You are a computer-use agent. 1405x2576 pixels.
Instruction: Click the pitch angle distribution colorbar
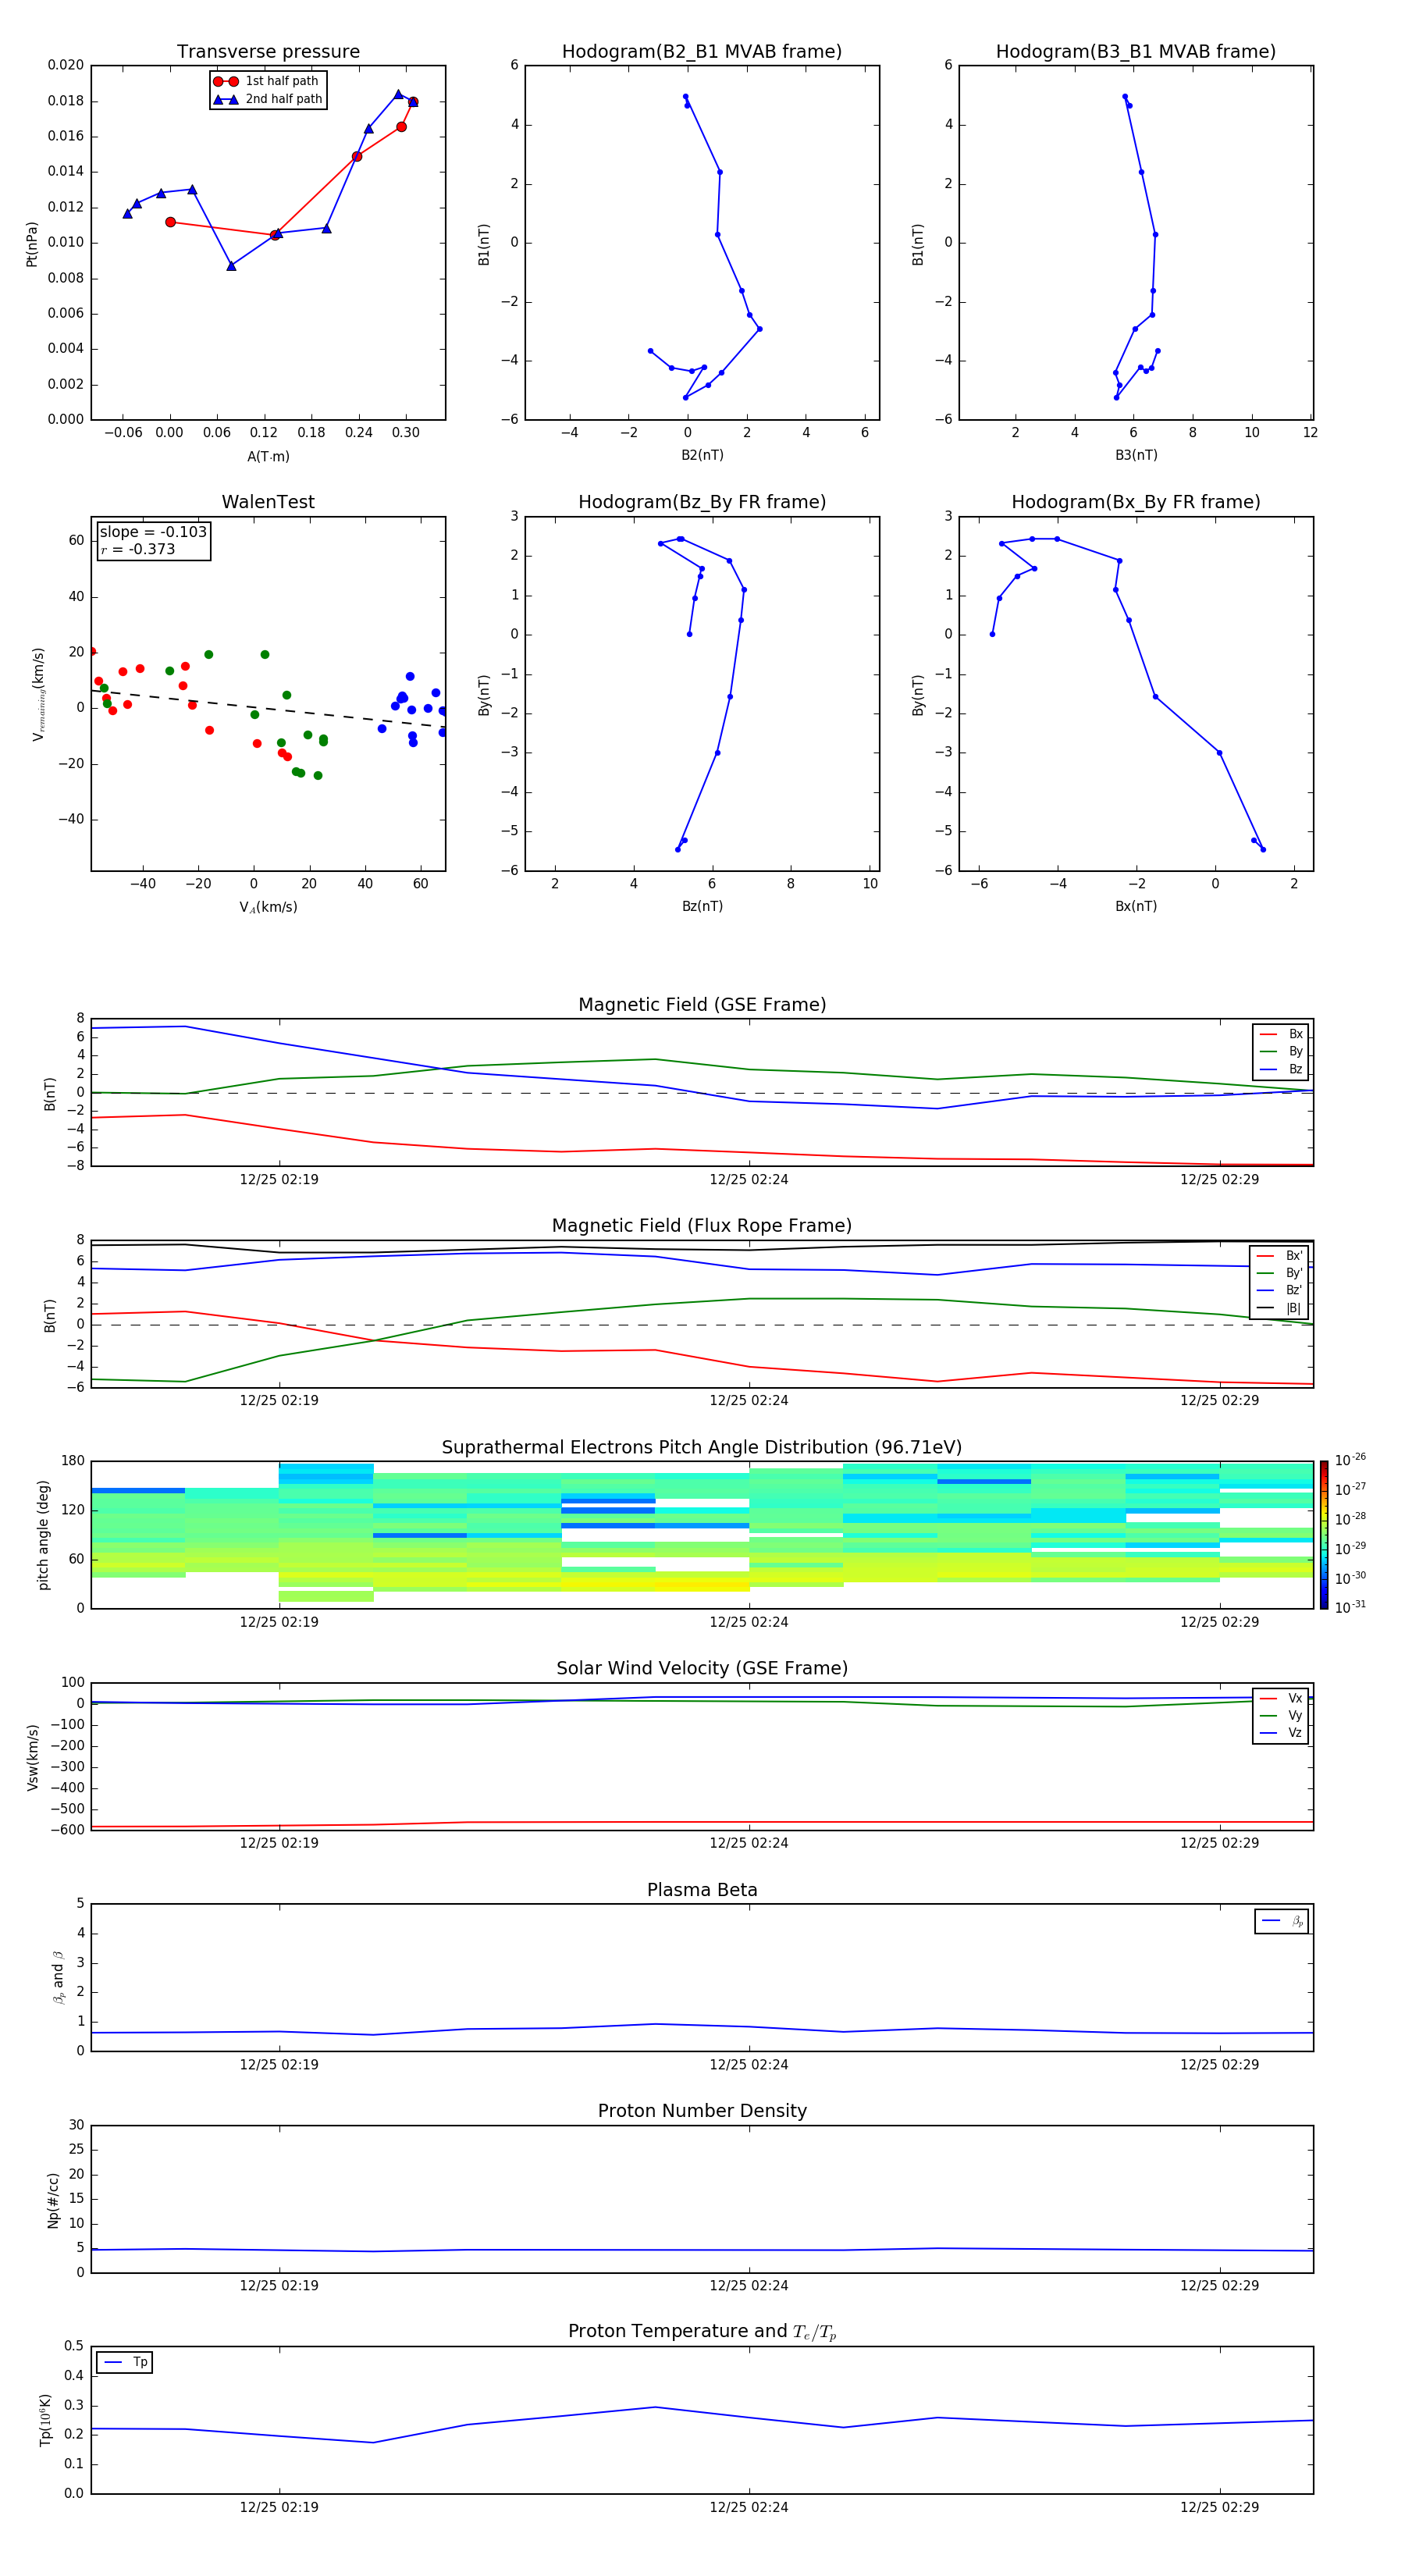(1323, 1534)
